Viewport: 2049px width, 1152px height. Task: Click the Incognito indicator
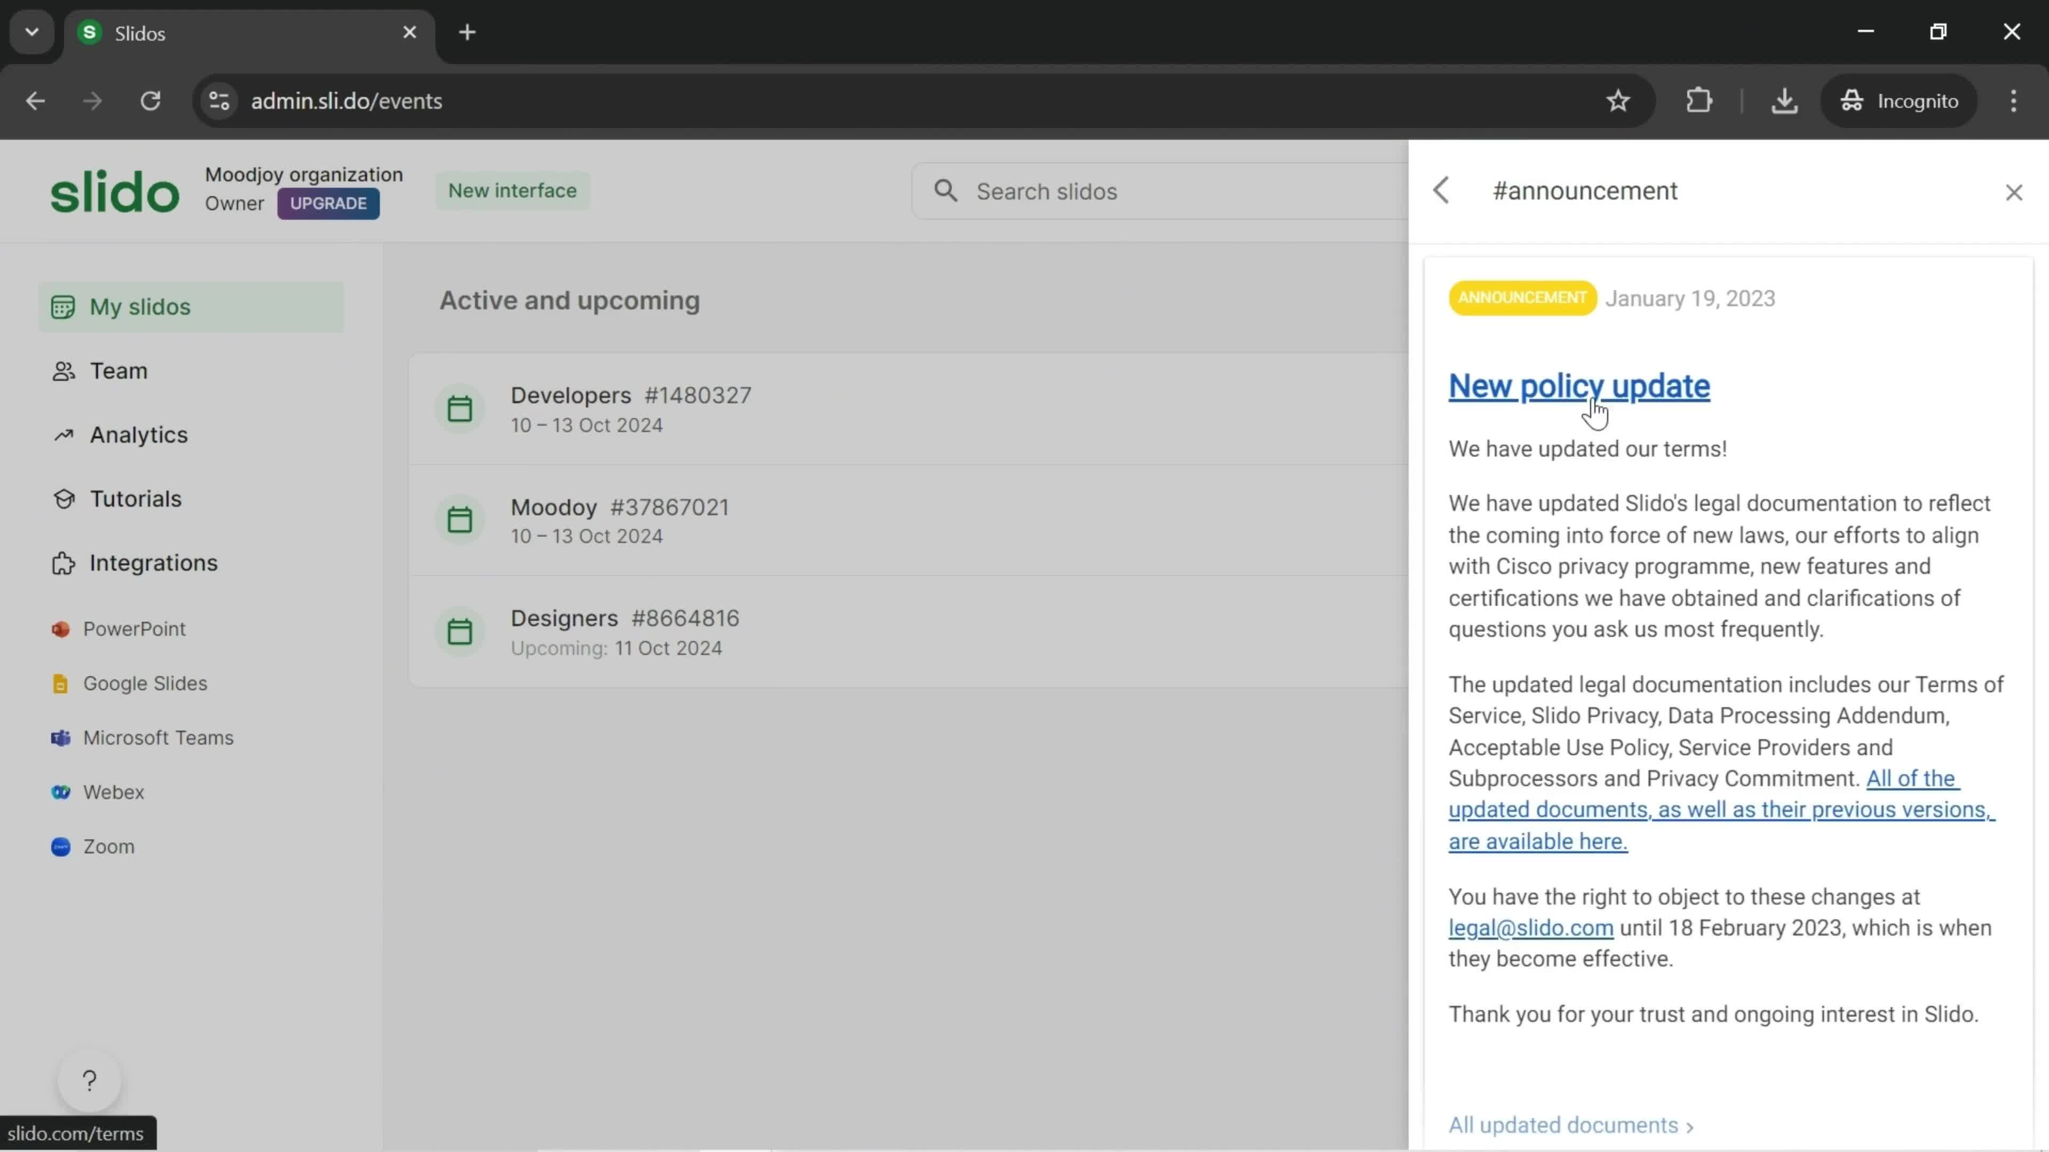[1899, 101]
